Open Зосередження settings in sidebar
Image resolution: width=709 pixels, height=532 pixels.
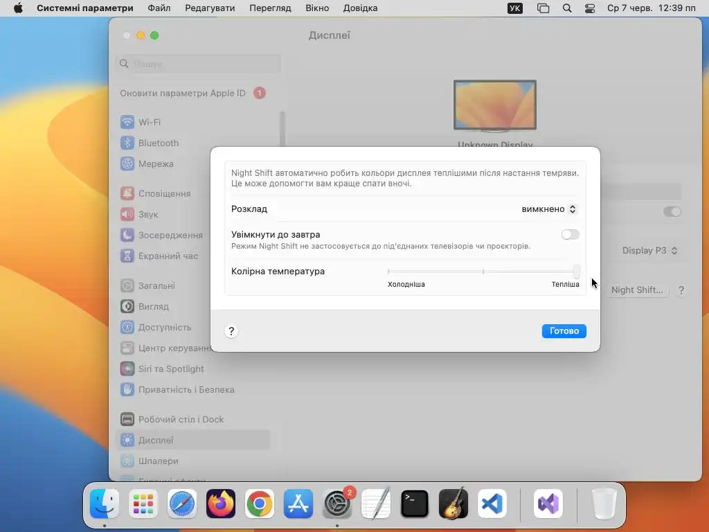(x=161, y=236)
